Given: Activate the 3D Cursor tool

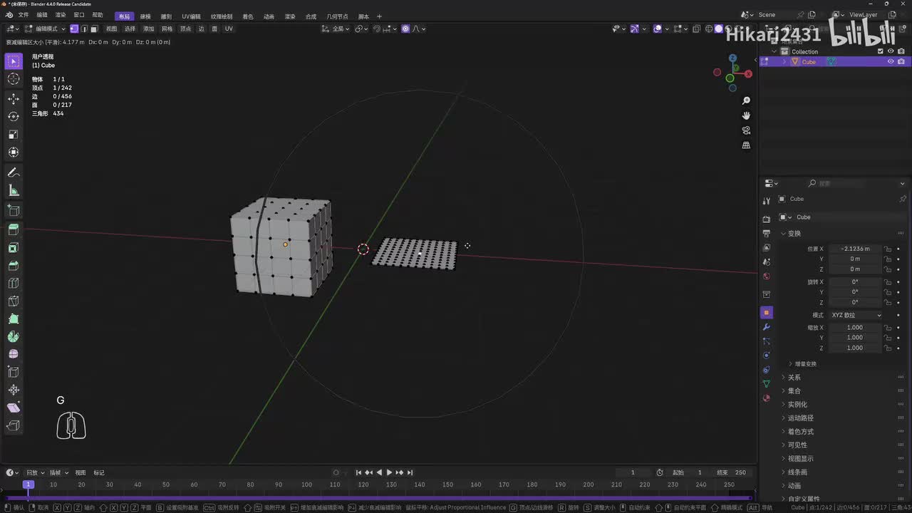Looking at the screenshot, I should [14, 79].
